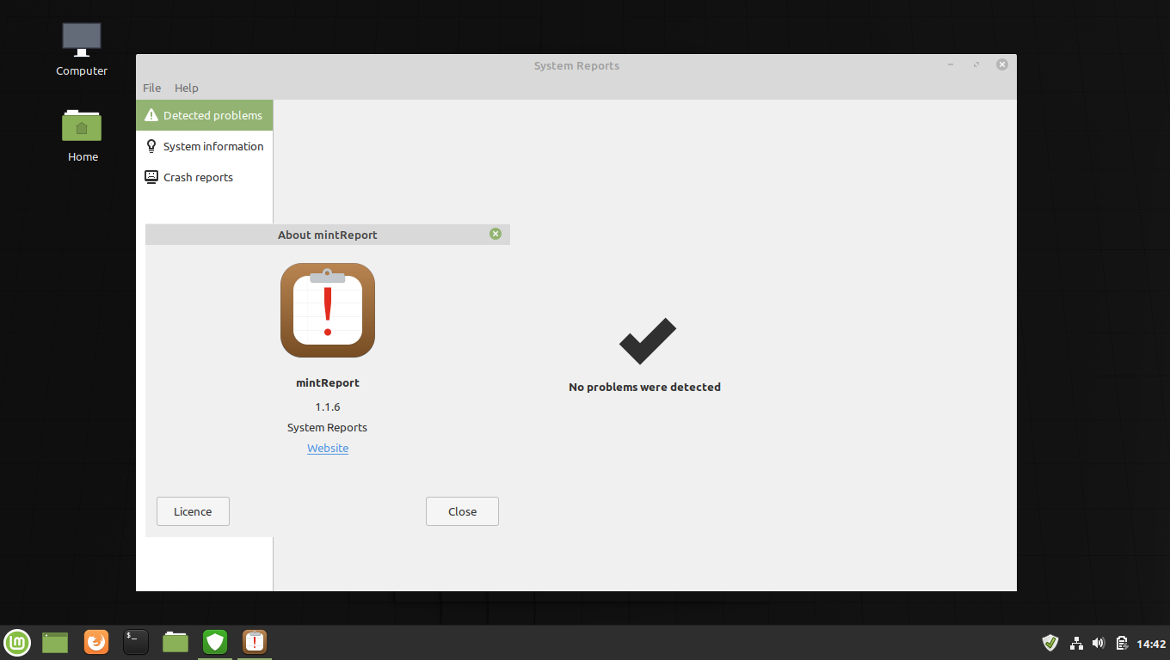
Task: Click the update shield tray icon
Action: click(x=1050, y=643)
